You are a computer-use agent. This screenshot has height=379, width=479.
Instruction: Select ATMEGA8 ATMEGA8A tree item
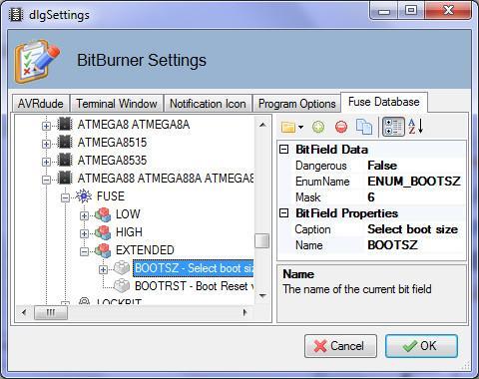[134, 125]
